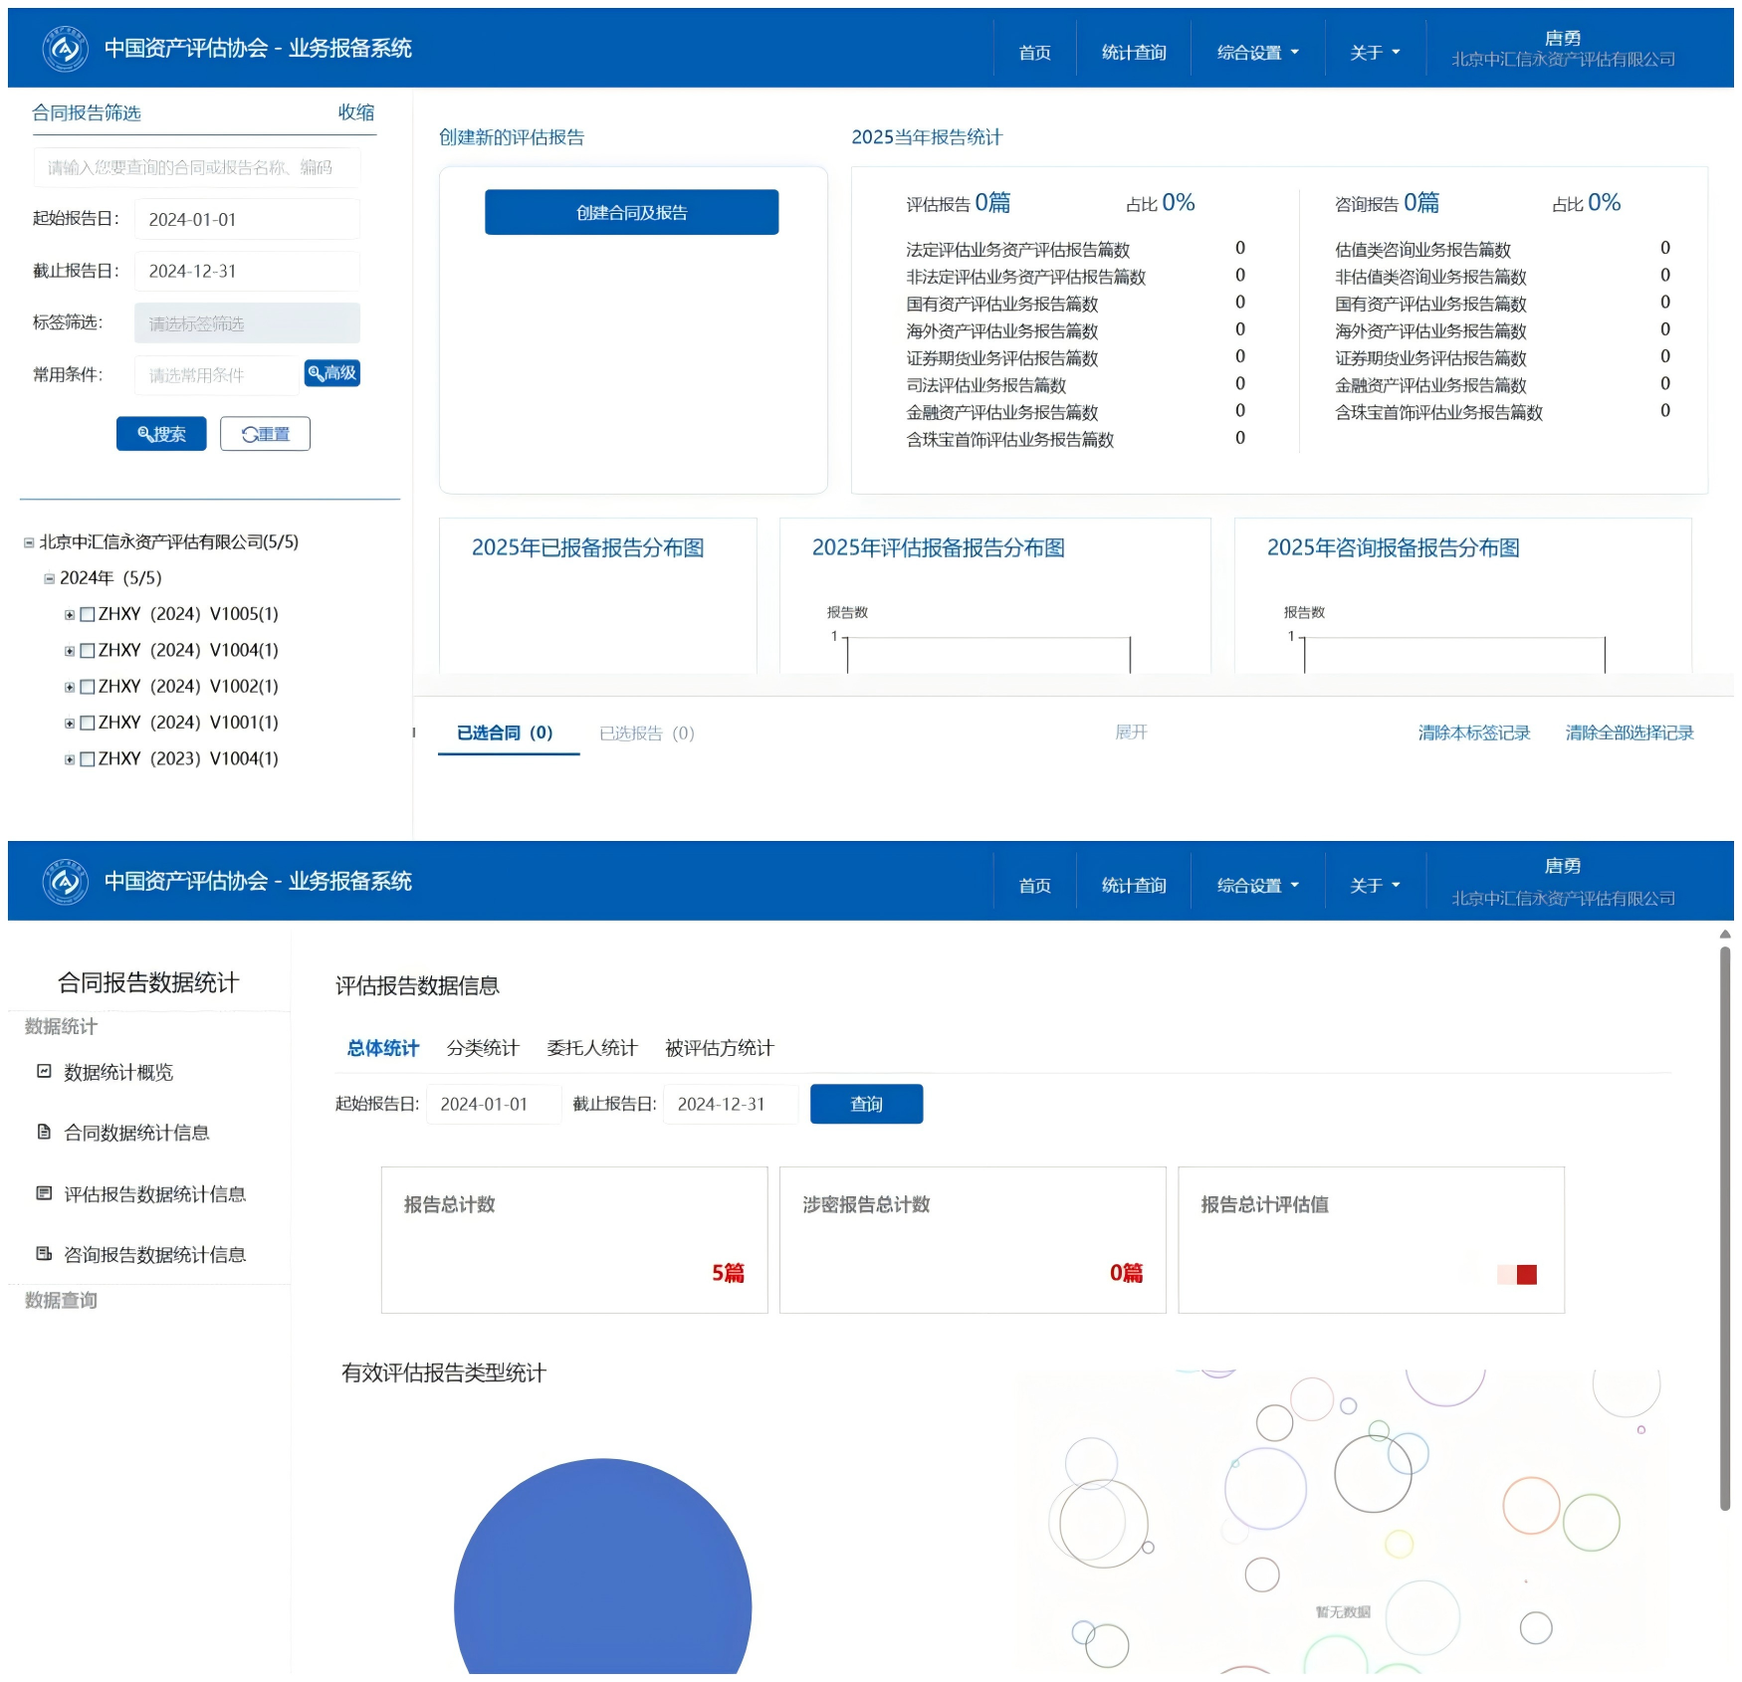Switch to the 分类统计 tab
Screen dimensions: 1742x1682
click(x=483, y=1048)
